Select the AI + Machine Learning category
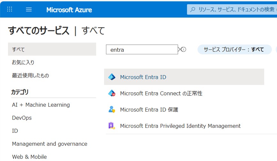The image size is (277, 161). point(41,105)
